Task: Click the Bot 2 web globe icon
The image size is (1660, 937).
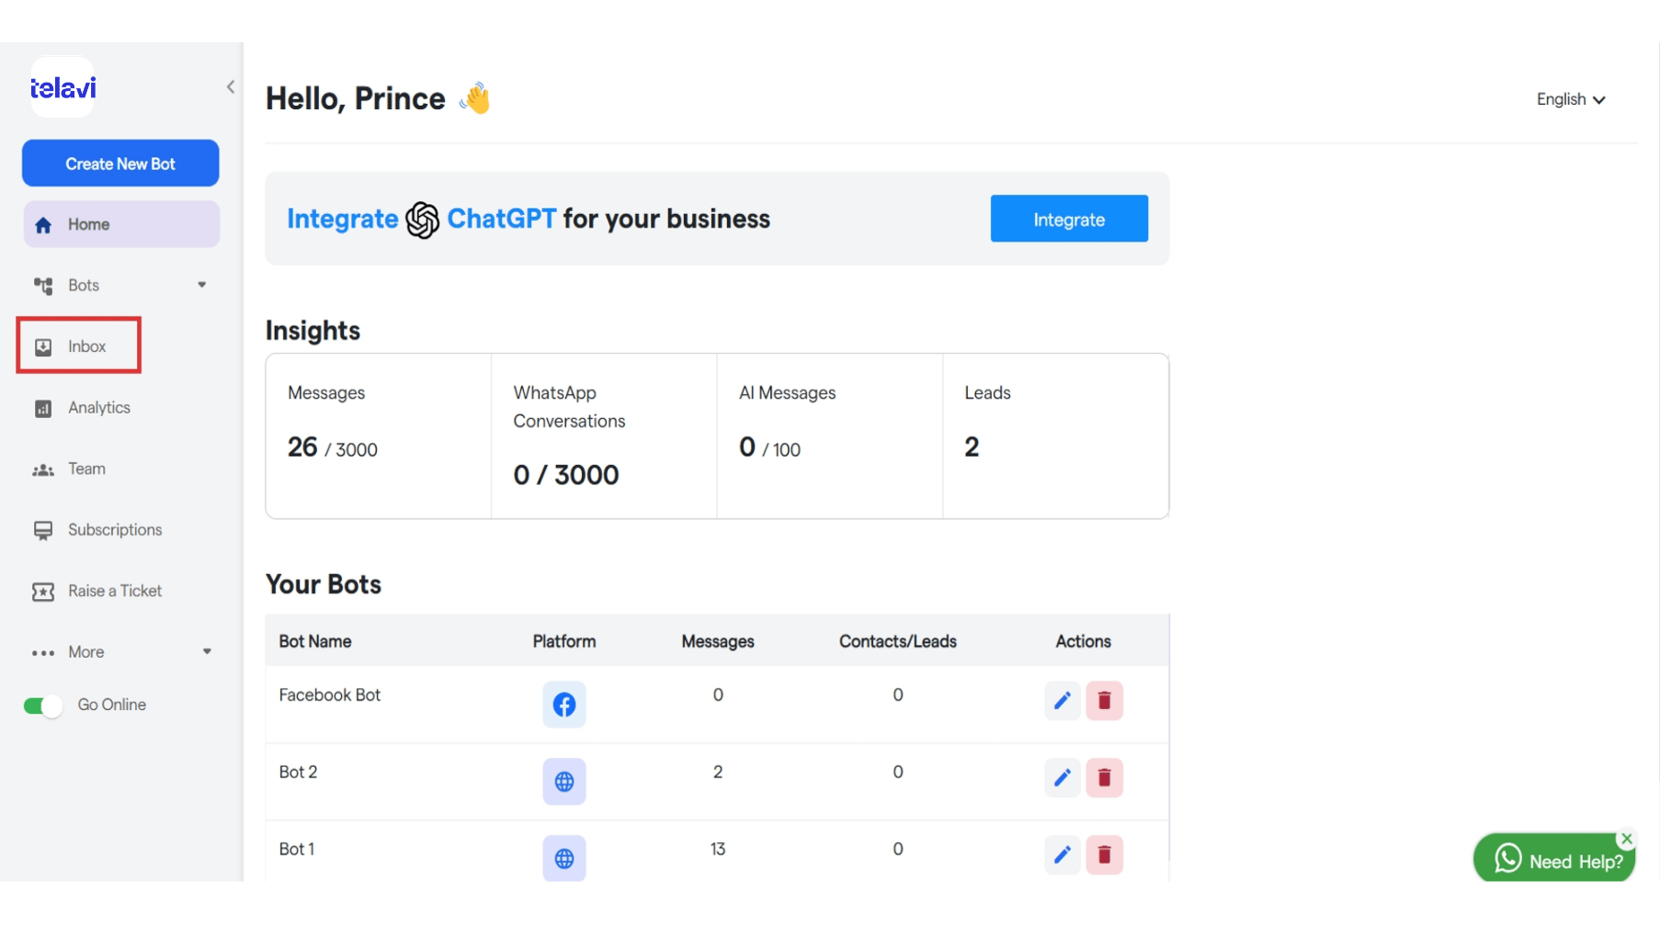Action: pos(564,782)
